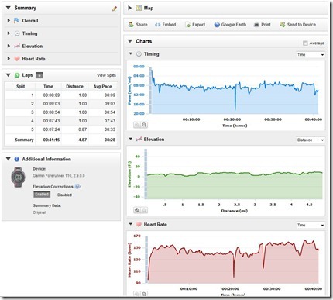
Task: Click lap 2 time 00:09:03
Action: tap(51, 104)
